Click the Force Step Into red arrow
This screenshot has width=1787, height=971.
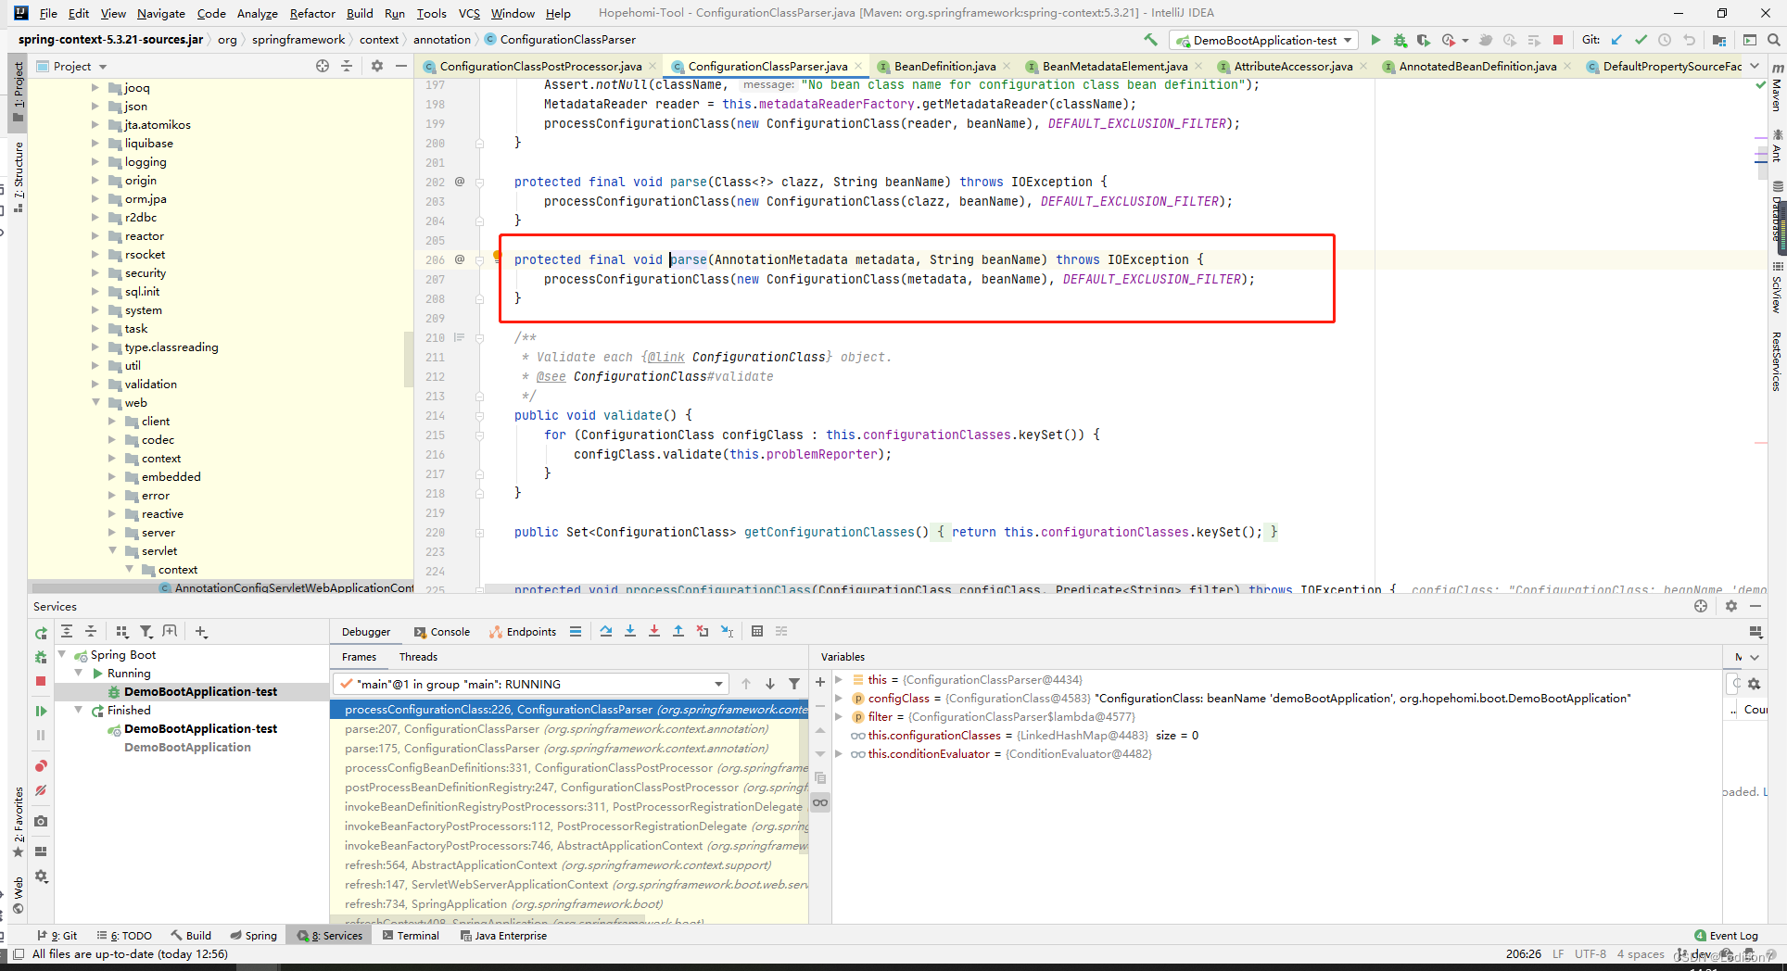tap(654, 631)
